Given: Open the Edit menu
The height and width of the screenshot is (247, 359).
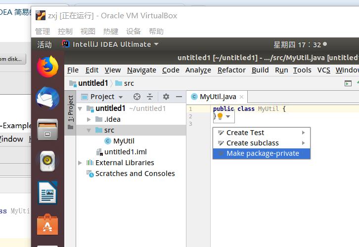Looking at the screenshot, I should pyautogui.click(x=92, y=70).
